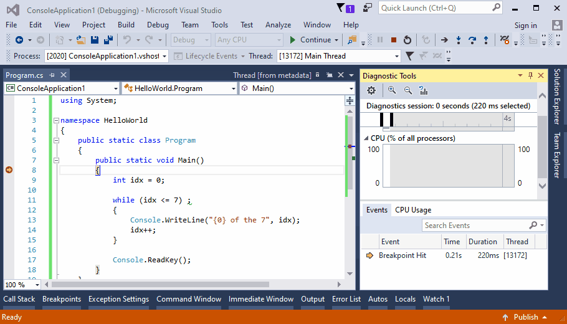This screenshot has width=567, height=324.
Task: Click the Save All icon
Action: 108,40
